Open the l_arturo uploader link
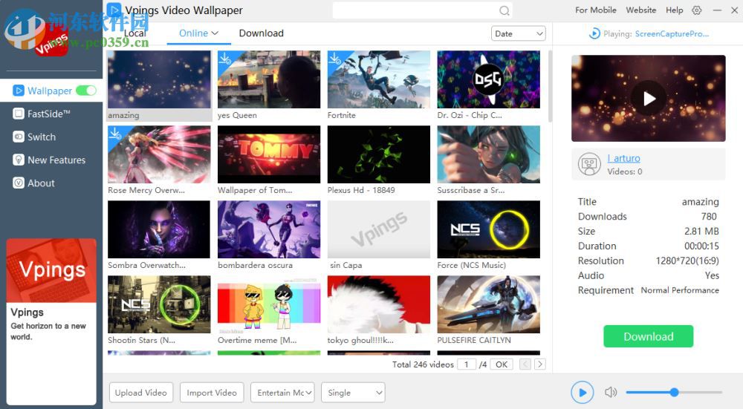Image resolution: width=743 pixels, height=409 pixels. [x=624, y=158]
